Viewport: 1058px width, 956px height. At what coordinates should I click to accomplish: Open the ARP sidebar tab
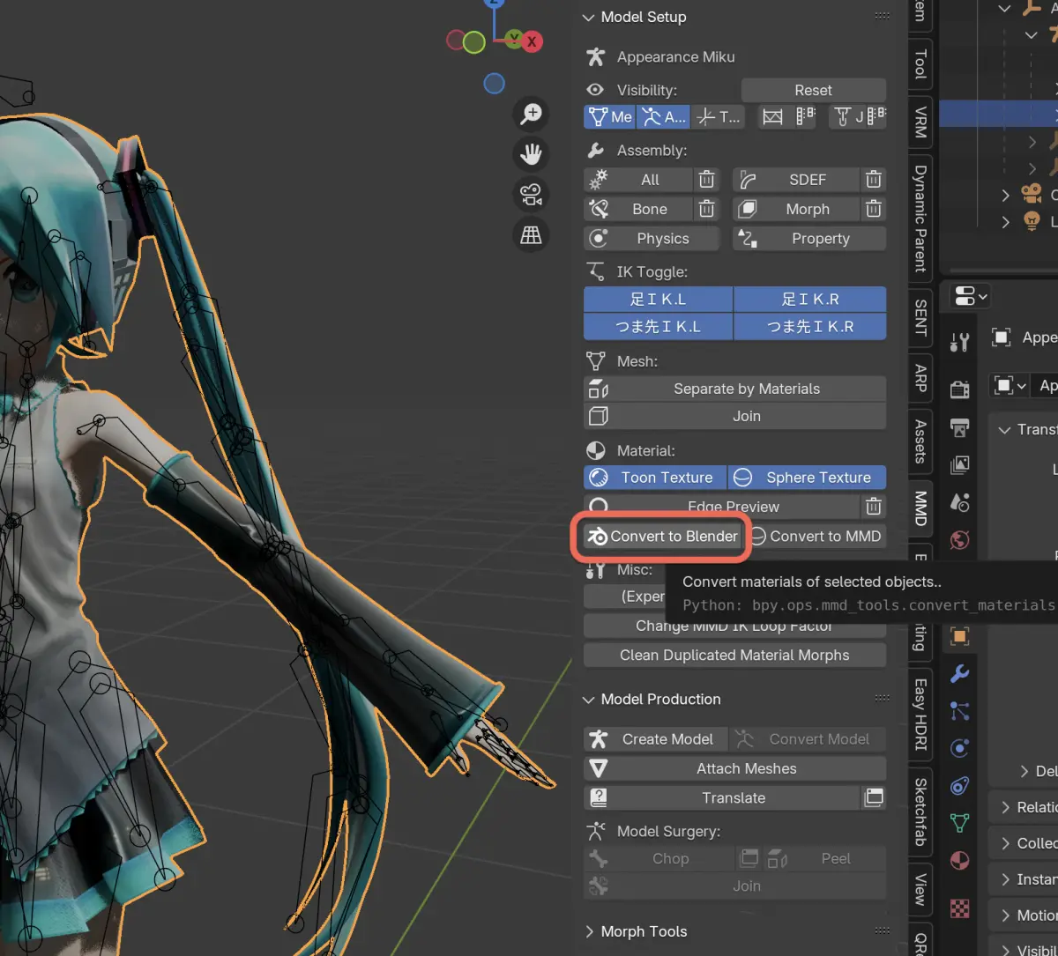coord(920,377)
